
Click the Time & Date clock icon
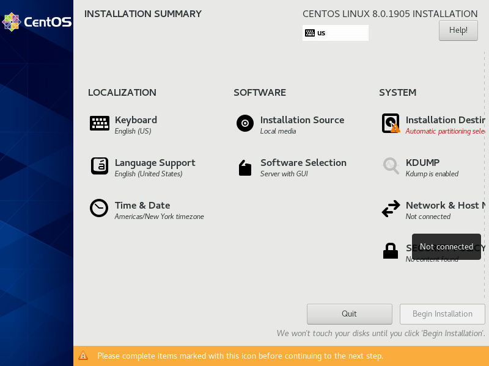coord(99,209)
